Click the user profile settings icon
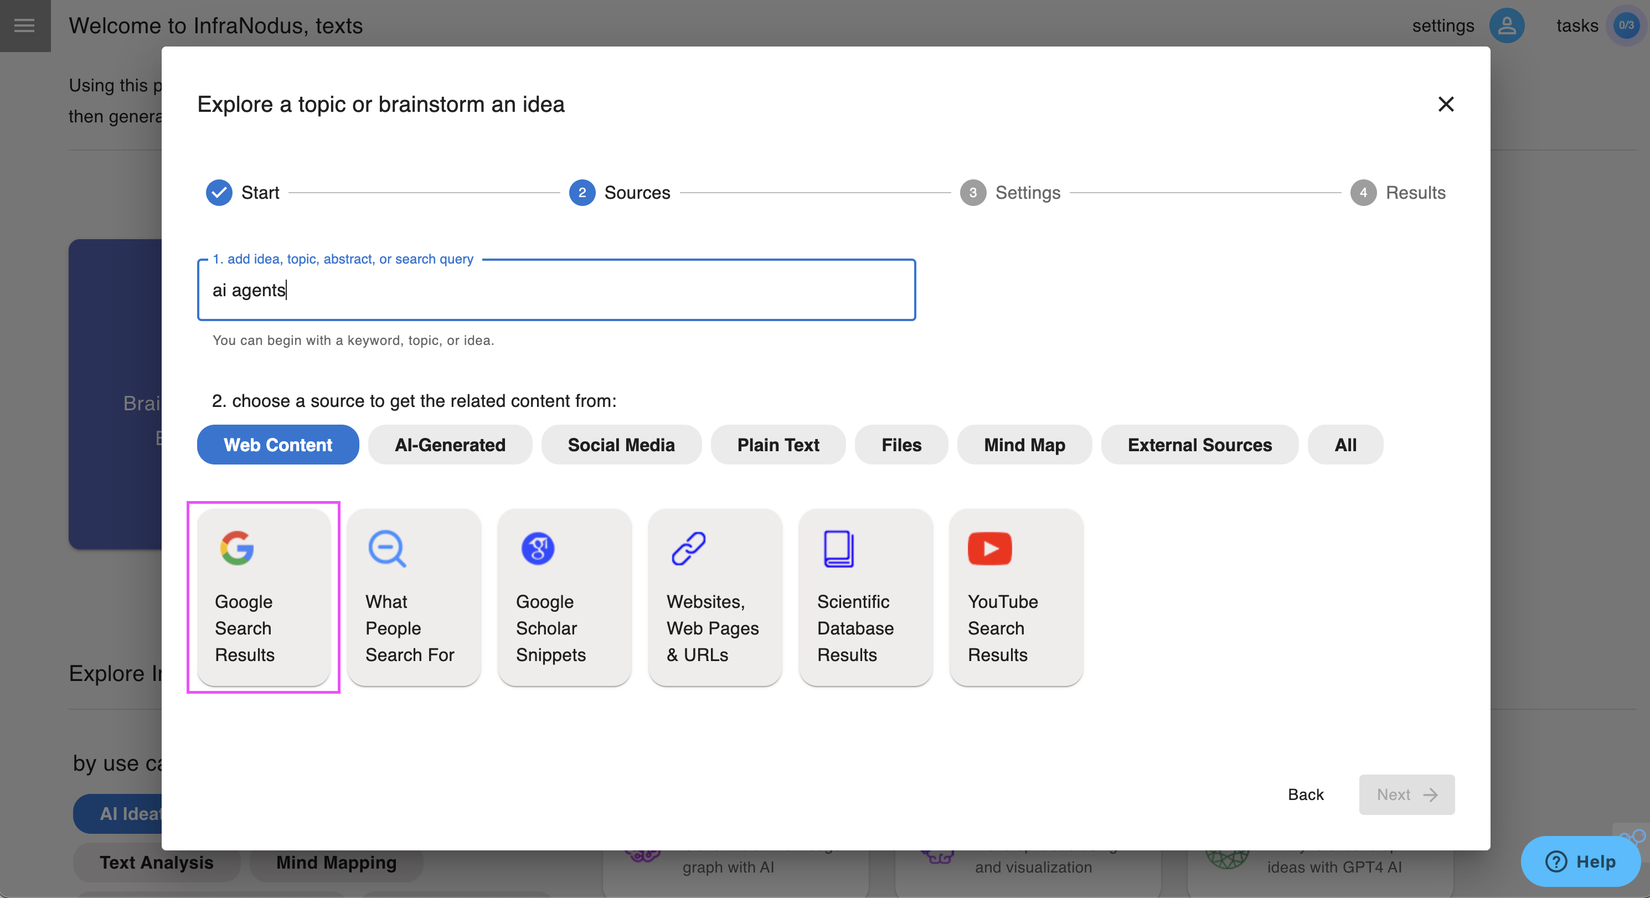The image size is (1650, 898). tap(1507, 25)
